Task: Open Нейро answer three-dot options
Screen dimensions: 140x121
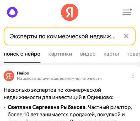Action: pyautogui.click(x=133, y=76)
